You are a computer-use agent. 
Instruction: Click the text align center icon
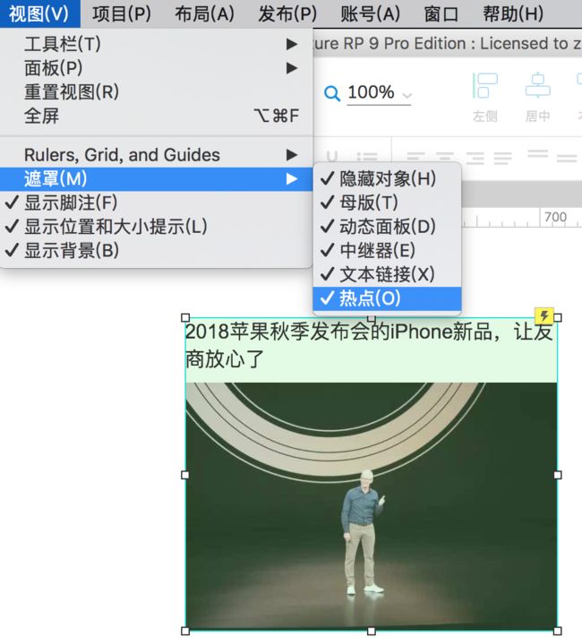(445, 158)
